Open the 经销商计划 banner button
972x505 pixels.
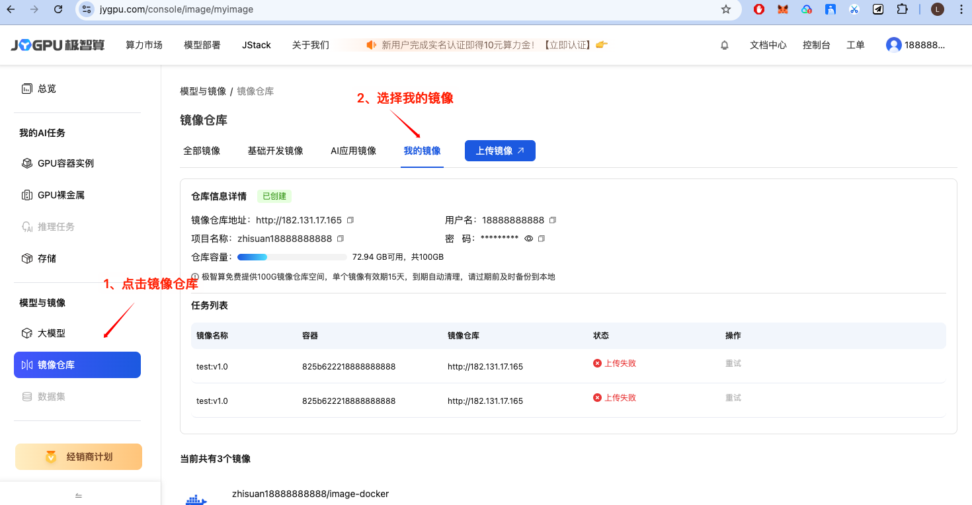coord(79,457)
